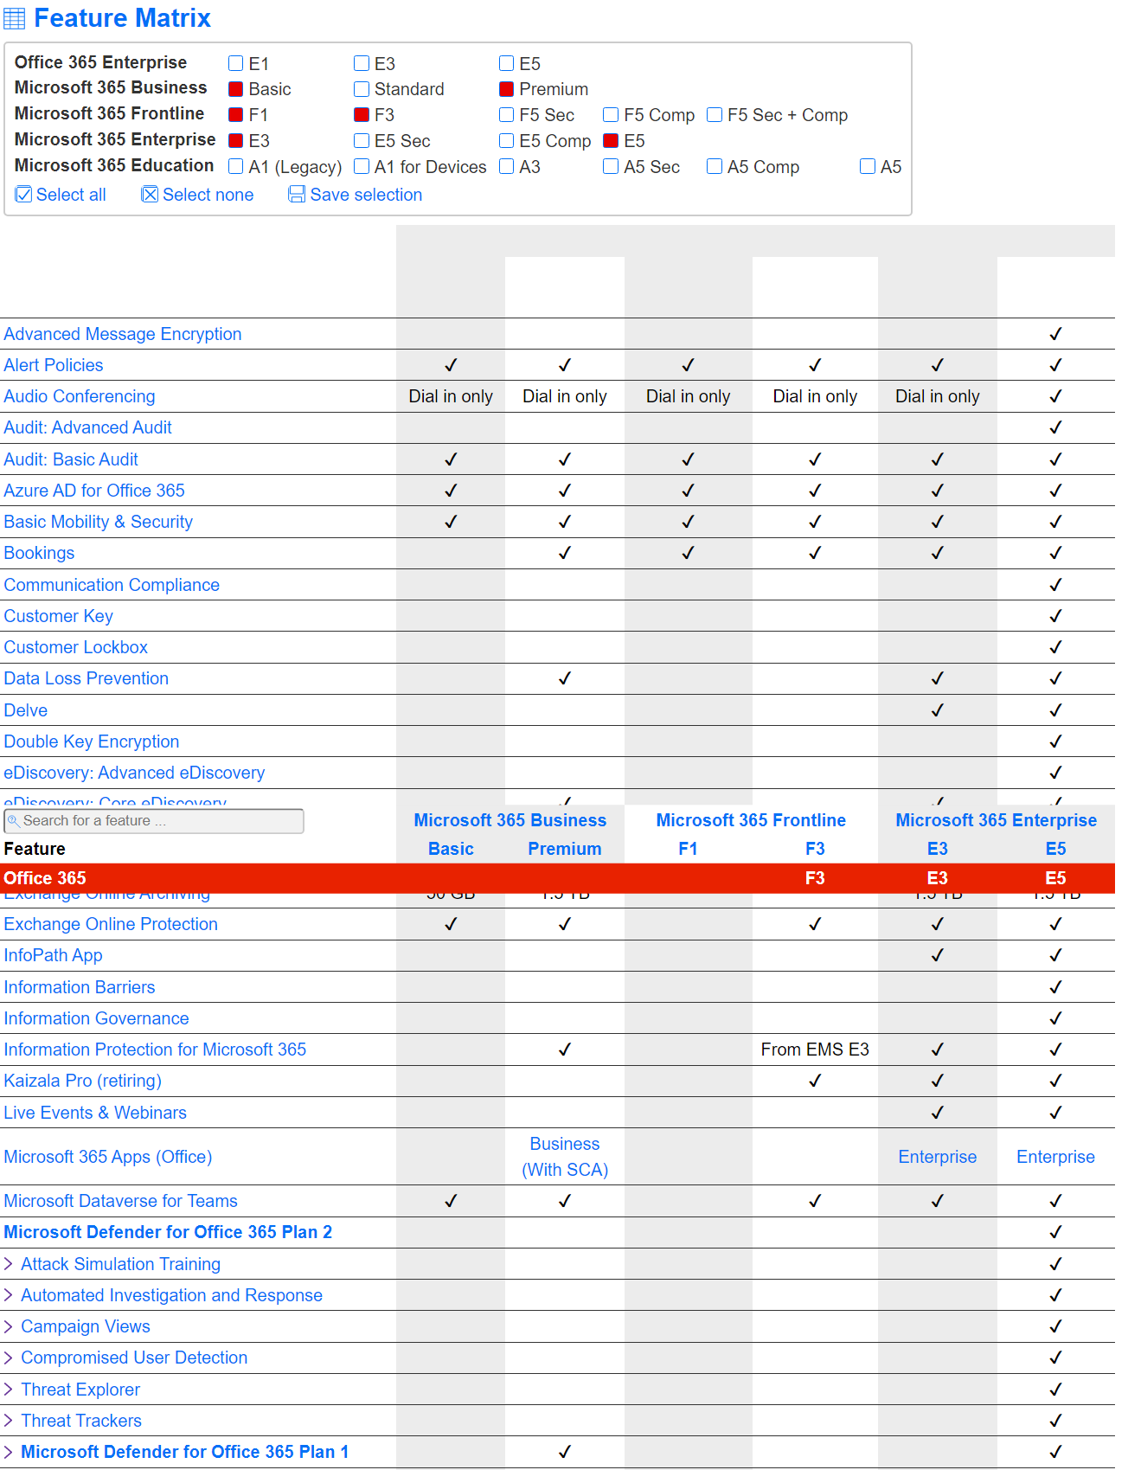Image resolution: width=1128 pixels, height=1470 pixels.
Task: Expand the Campaign Views row
Action: (9, 1326)
